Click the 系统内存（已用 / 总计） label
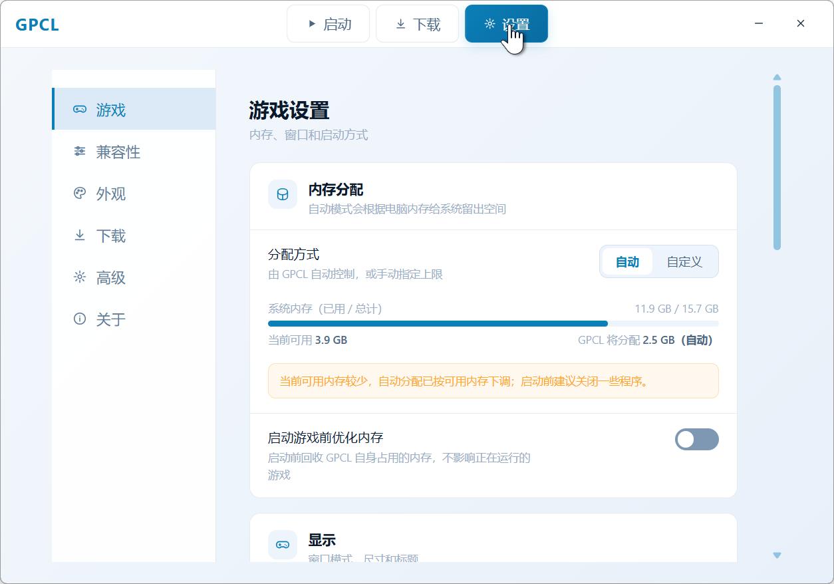Image resolution: width=834 pixels, height=584 pixels. pos(325,309)
